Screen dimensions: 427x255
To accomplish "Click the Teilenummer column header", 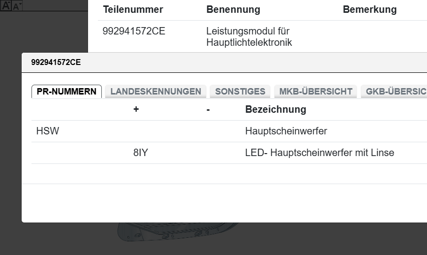I will [x=133, y=10].
